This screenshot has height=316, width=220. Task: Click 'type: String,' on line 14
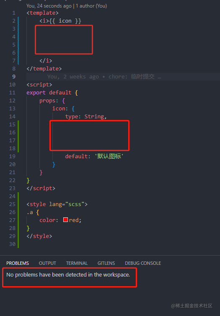[x=86, y=117]
